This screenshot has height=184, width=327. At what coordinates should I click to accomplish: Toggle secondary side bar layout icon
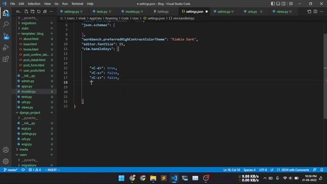pos(284,4)
